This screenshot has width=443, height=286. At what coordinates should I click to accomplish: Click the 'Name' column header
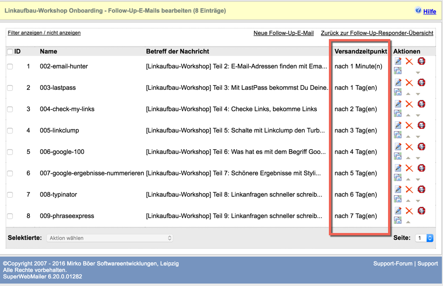tap(48, 51)
